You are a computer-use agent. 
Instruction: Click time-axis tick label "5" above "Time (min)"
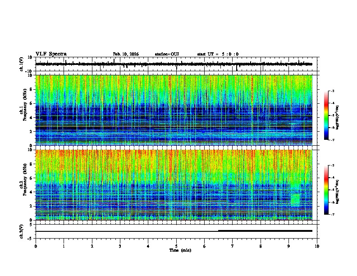(176, 246)
